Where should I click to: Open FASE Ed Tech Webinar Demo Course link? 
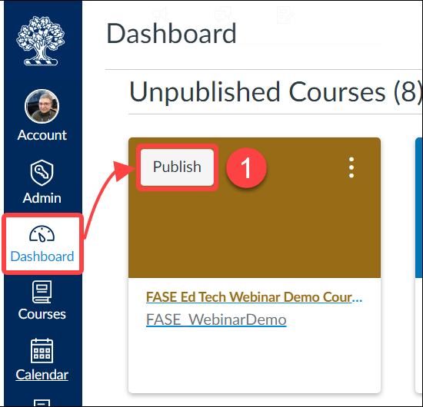254,297
